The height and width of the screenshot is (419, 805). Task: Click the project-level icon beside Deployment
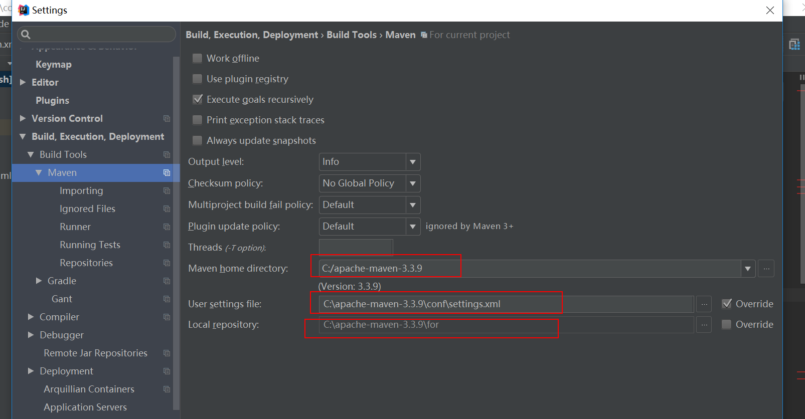point(167,371)
